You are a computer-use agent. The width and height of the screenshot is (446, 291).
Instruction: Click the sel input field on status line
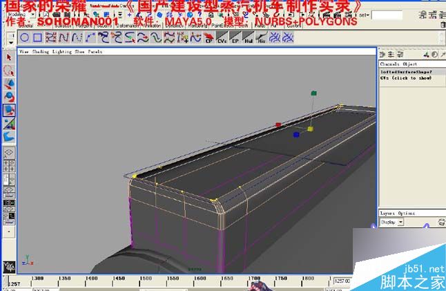tap(387, 15)
